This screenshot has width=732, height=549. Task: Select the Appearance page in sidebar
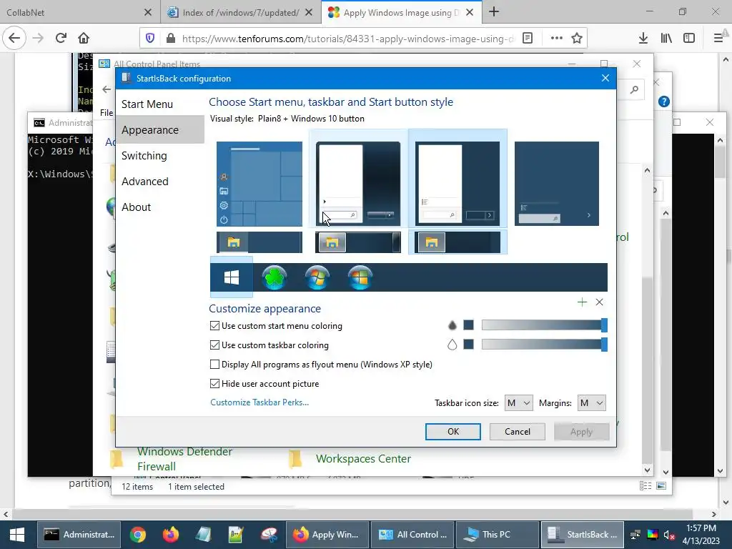click(x=150, y=130)
